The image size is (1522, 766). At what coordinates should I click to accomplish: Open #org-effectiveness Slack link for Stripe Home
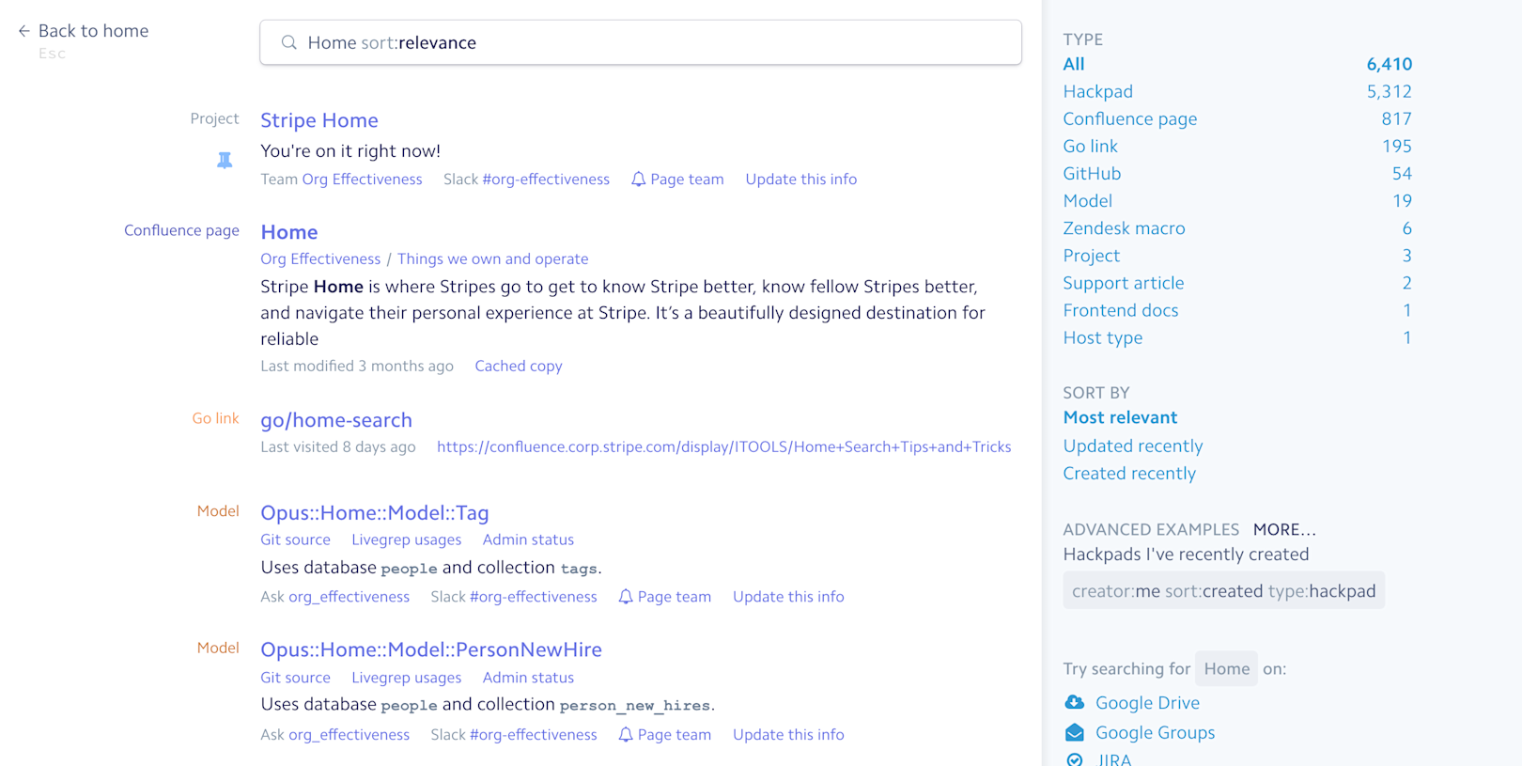[x=546, y=180]
